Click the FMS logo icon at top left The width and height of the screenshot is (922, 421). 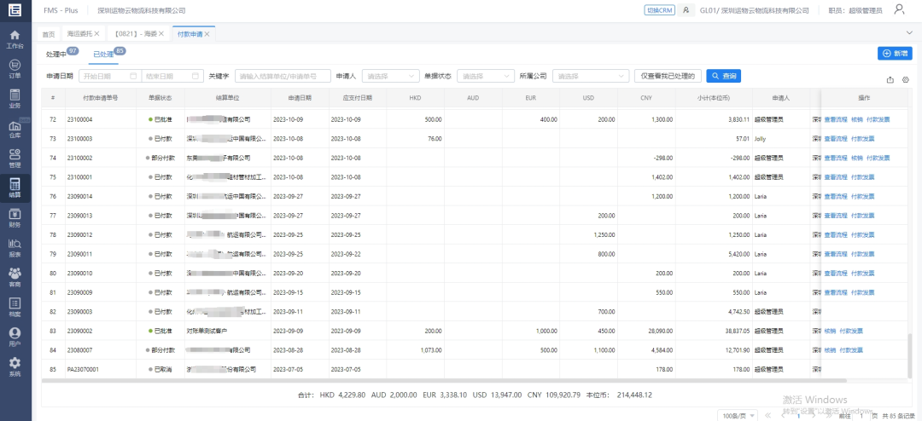click(x=15, y=10)
